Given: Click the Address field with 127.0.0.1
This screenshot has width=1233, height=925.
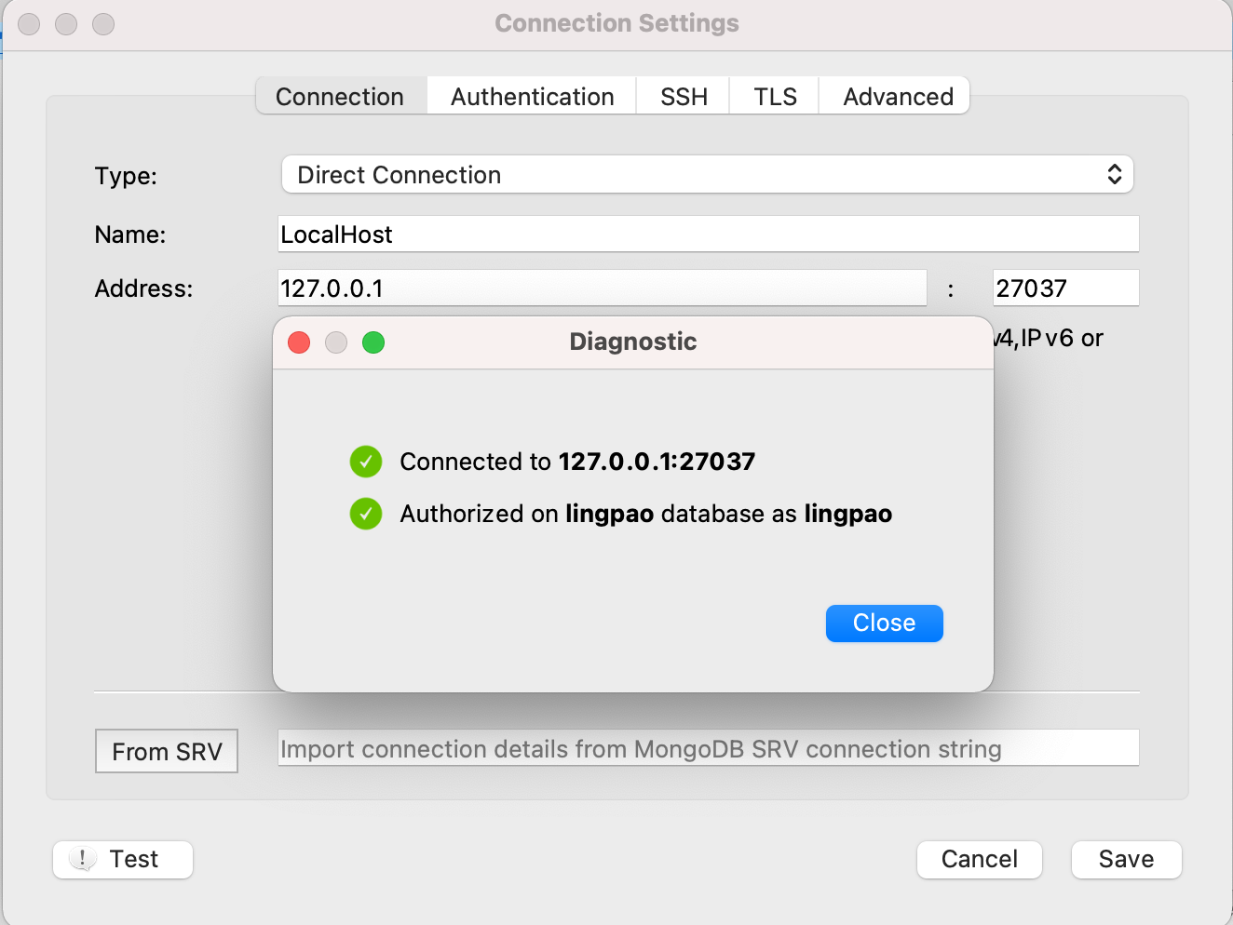Looking at the screenshot, I should pos(602,288).
